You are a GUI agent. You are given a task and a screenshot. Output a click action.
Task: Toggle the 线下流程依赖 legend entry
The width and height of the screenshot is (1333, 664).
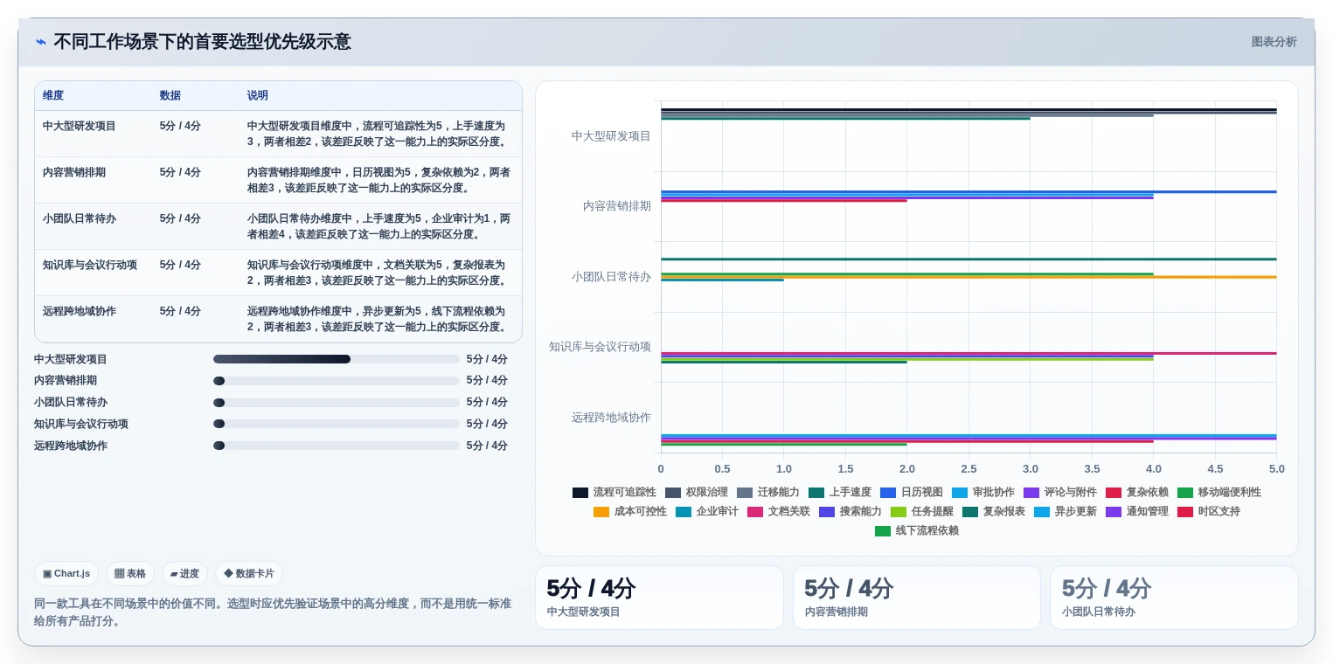coord(917,531)
